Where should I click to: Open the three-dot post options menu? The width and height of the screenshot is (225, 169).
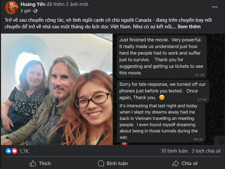pos(215,7)
